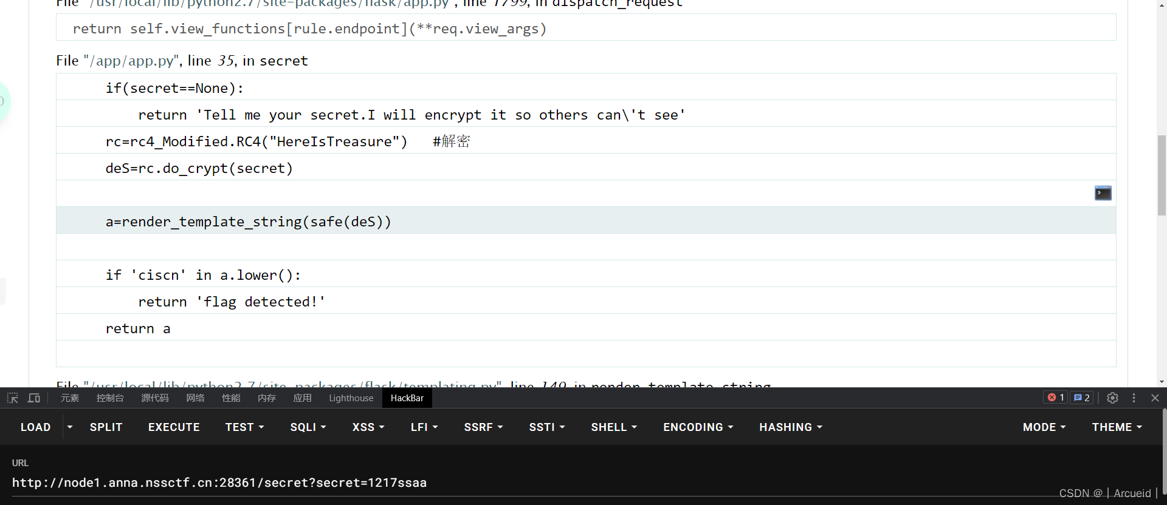This screenshot has width=1167, height=505.
Task: Click the HackBar SPLIT button
Action: click(x=106, y=427)
